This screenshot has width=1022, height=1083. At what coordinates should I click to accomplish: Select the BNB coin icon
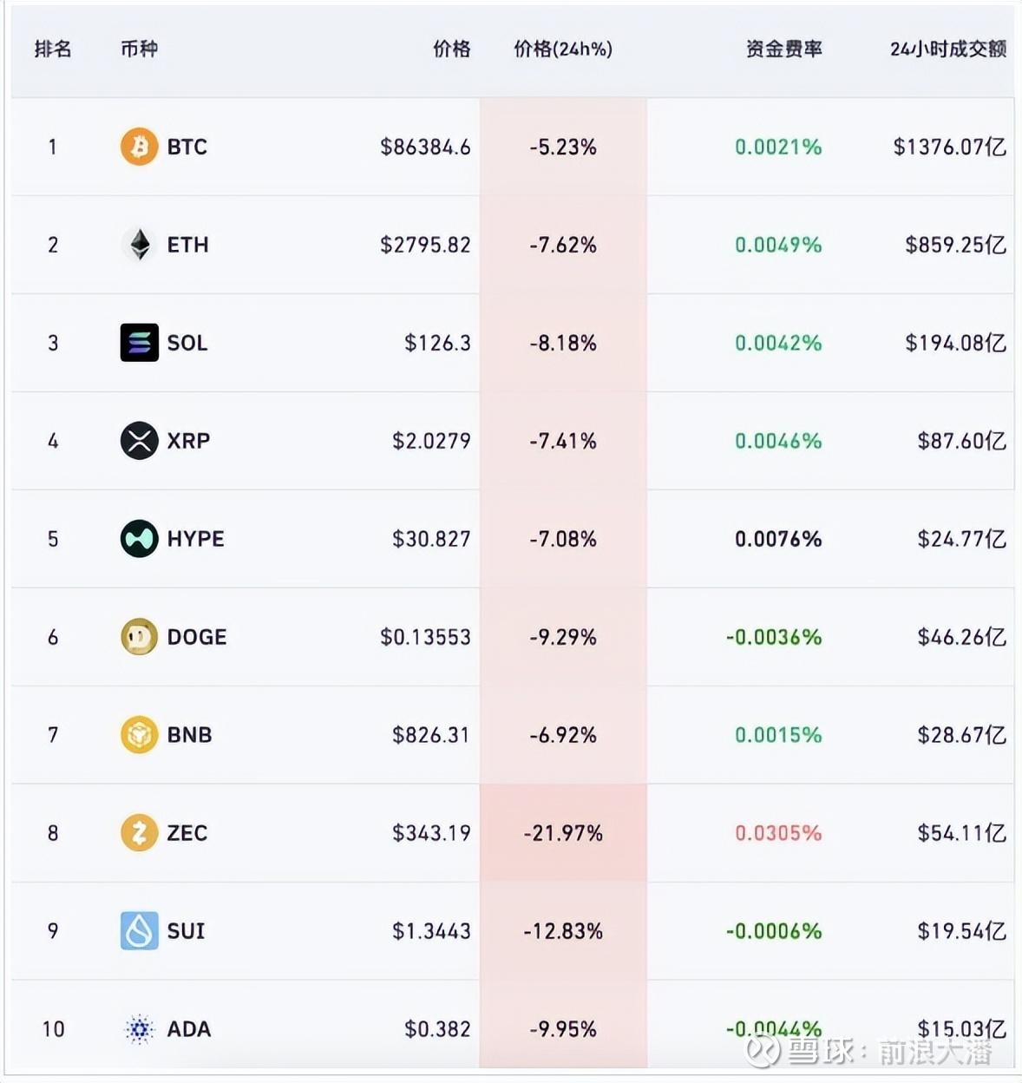tap(139, 735)
